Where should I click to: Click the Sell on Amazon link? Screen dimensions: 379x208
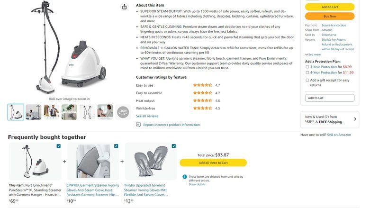(339, 135)
